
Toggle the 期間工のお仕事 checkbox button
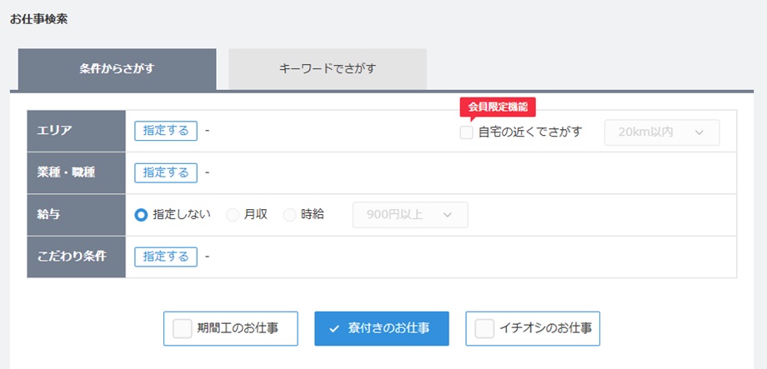(x=230, y=328)
